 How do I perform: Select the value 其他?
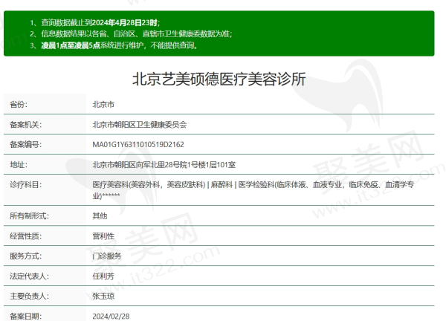[100, 215]
